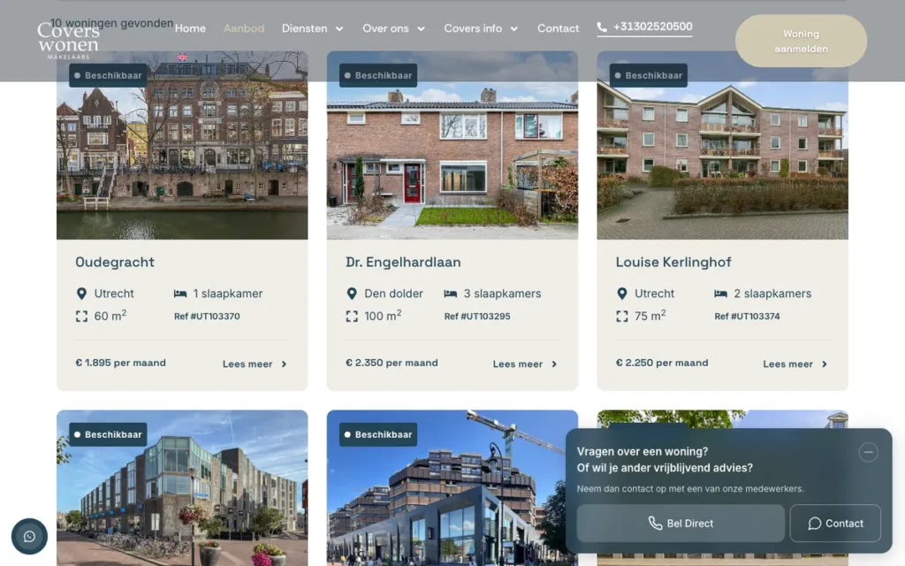This screenshot has width=905, height=566.
Task: Click the arrow icon after Louise Kerlinghof's Lees meer
Action: click(825, 364)
